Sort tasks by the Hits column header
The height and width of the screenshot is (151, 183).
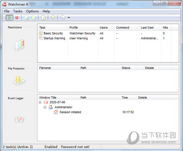pyautogui.click(x=165, y=27)
